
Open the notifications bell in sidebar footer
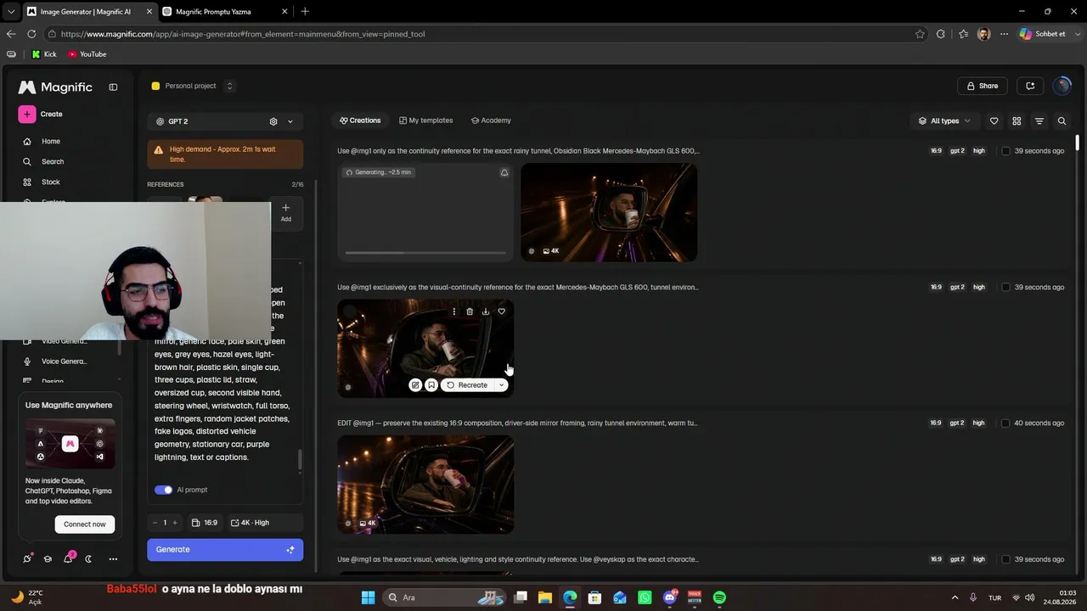point(68,558)
